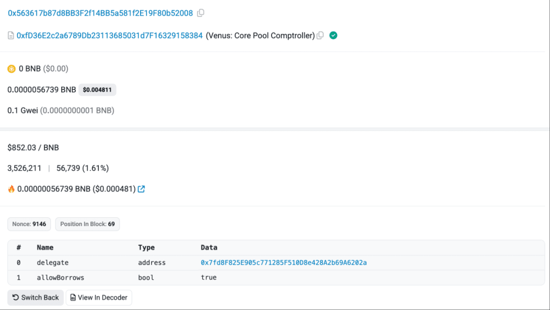
Task: Click the Switch Back button
Action: (36, 297)
